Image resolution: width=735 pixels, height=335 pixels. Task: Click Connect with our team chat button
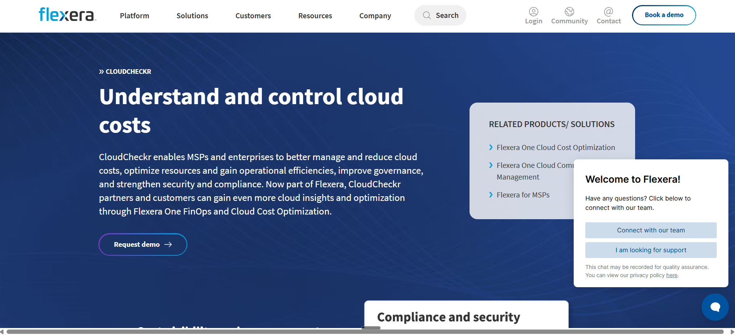(x=651, y=230)
